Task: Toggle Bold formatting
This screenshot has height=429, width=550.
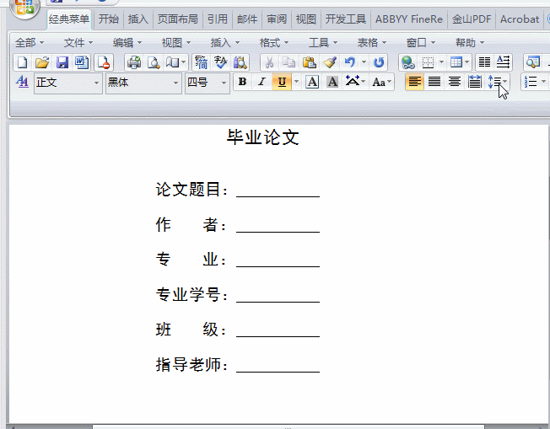Action: [x=242, y=83]
